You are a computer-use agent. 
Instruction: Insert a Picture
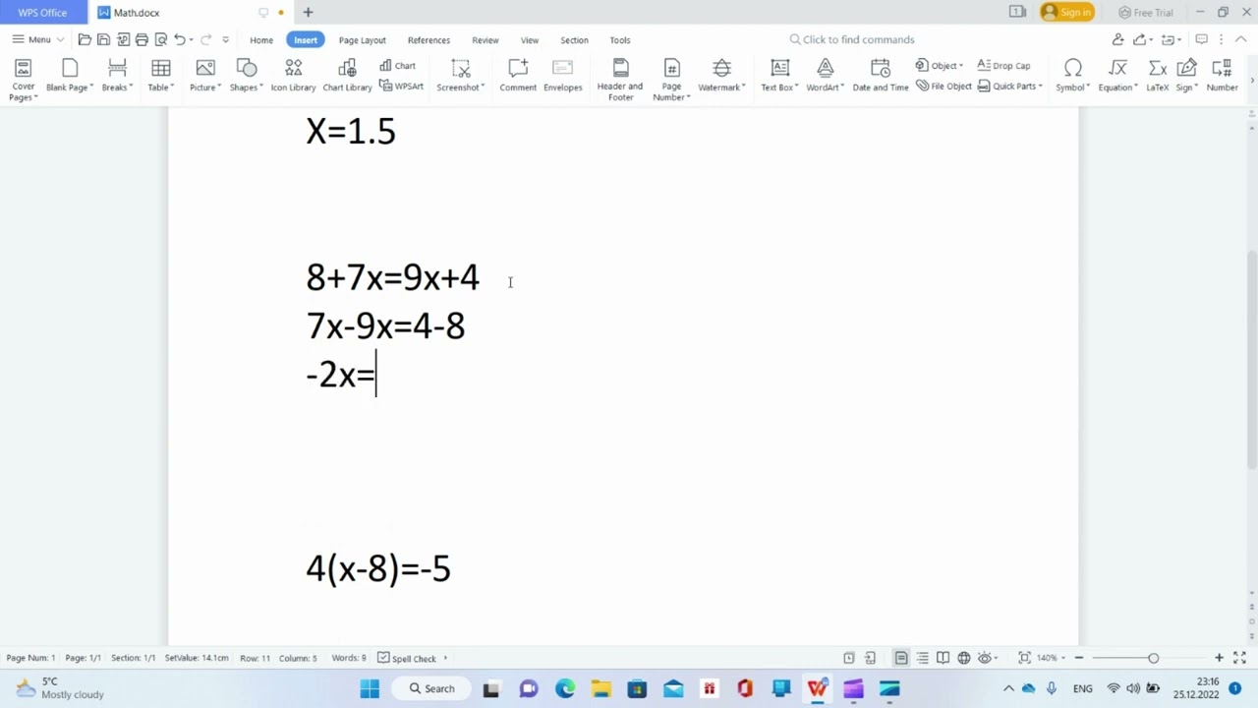click(204, 77)
